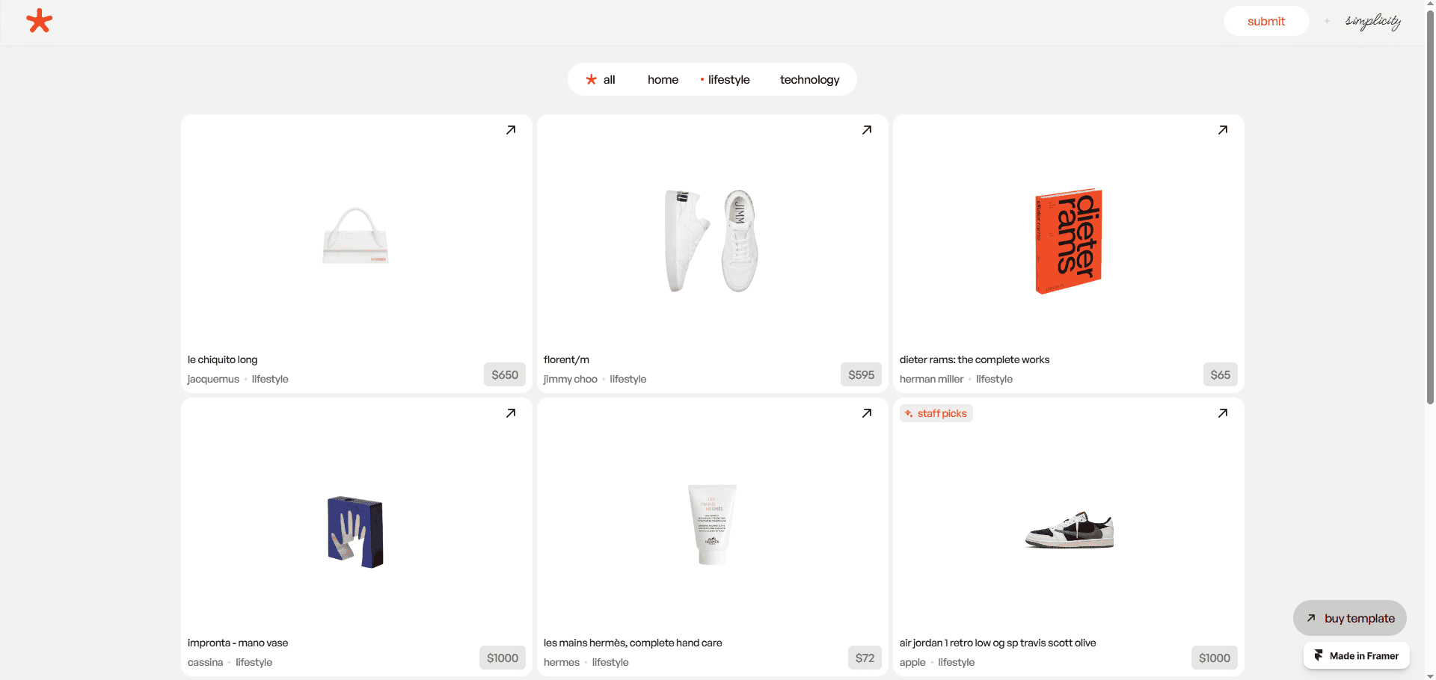The height and width of the screenshot is (680, 1436).
Task: Select the all filter tab
Action: click(601, 79)
